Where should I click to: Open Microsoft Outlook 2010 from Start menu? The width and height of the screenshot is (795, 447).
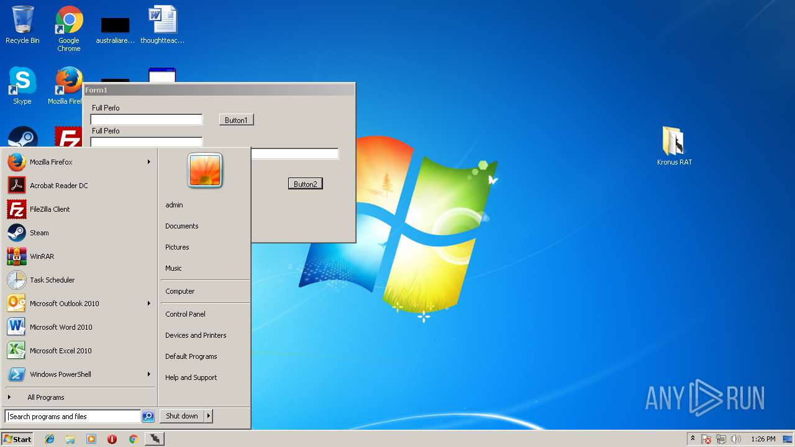[x=79, y=304]
